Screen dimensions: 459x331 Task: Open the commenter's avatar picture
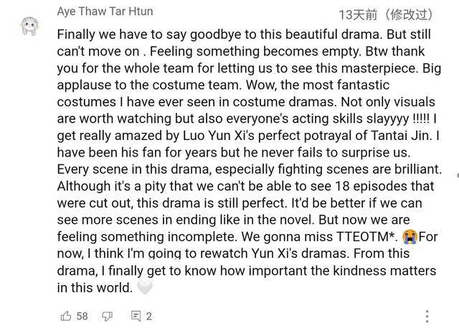30,26
